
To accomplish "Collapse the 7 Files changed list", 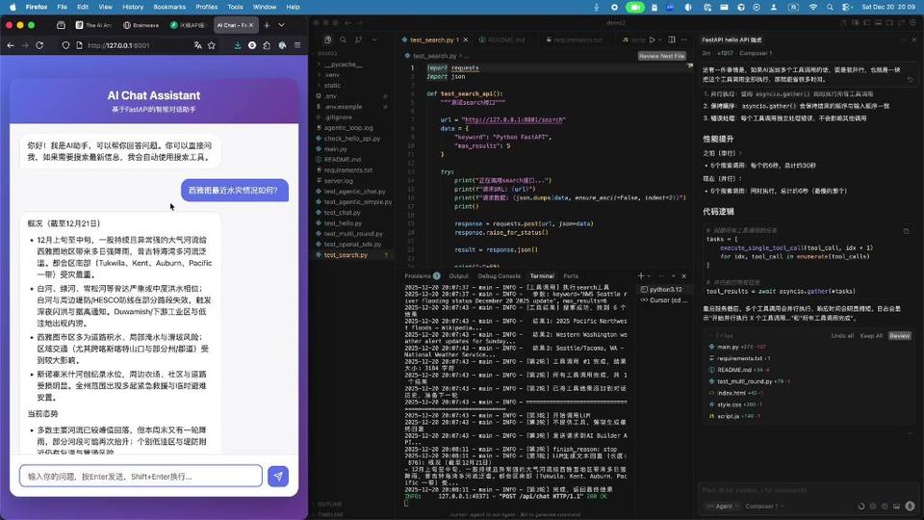I will pyautogui.click(x=723, y=335).
